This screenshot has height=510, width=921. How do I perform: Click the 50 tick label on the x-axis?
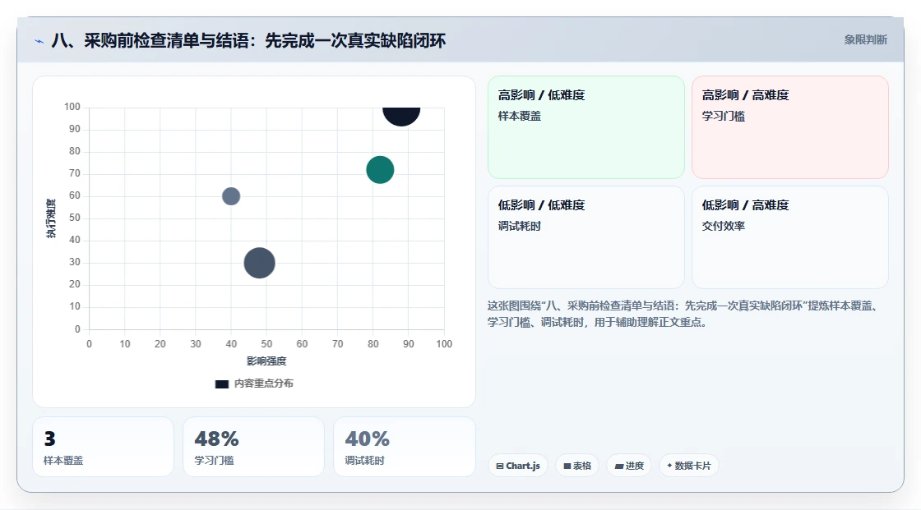pos(266,344)
